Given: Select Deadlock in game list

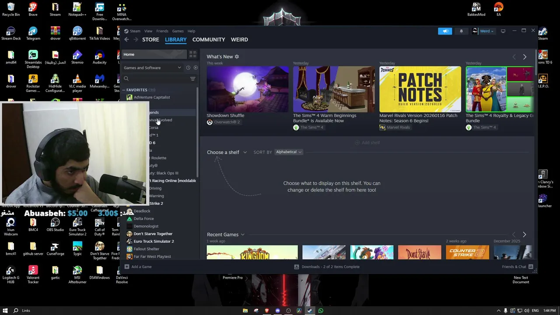Looking at the screenshot, I should [142, 211].
